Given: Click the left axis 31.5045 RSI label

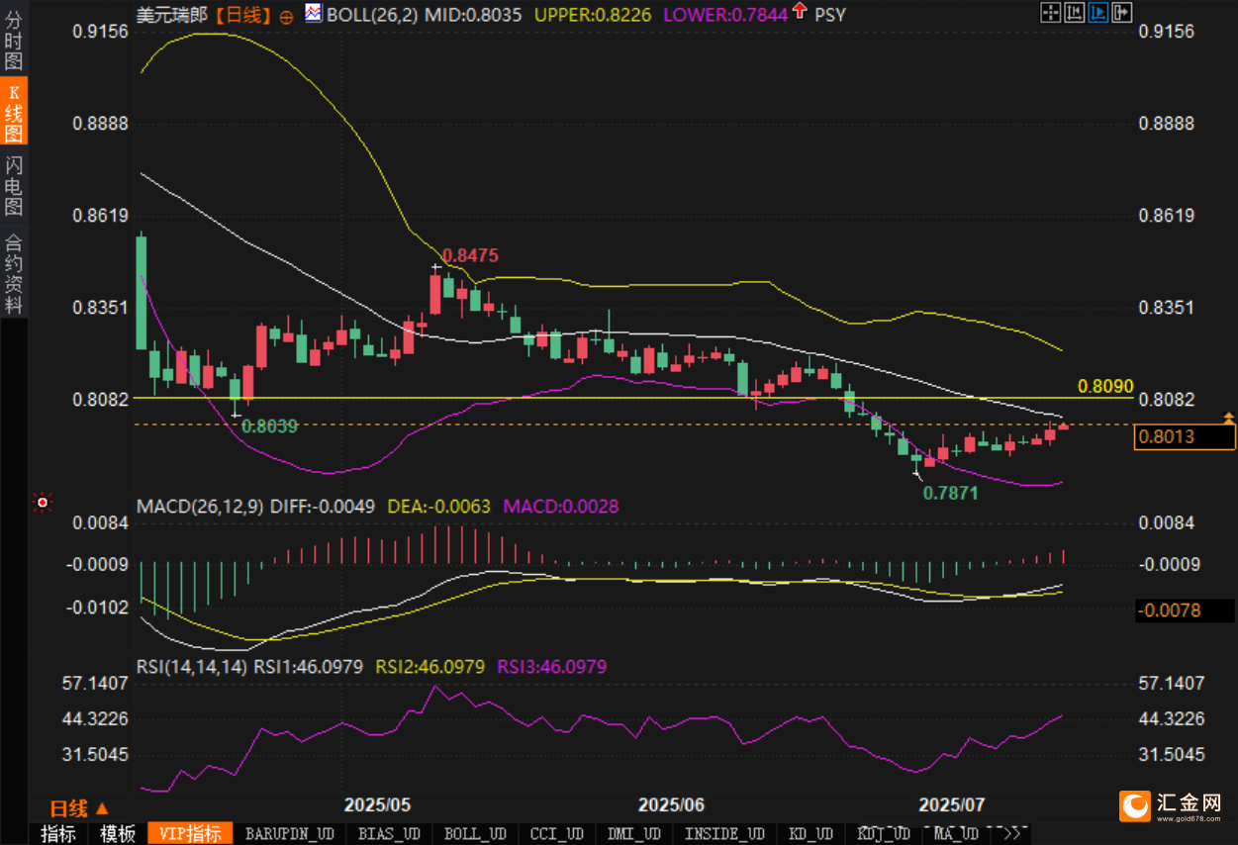Looking at the screenshot, I should tap(96, 755).
